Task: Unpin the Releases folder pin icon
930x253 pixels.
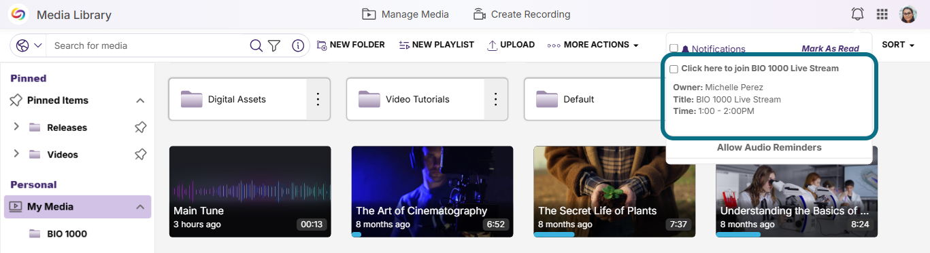Action: (x=140, y=127)
